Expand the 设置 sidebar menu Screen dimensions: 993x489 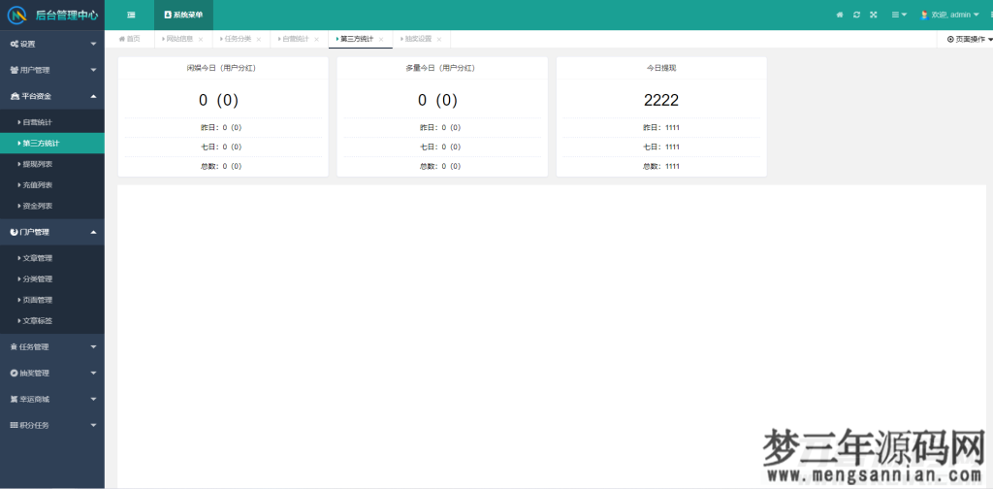pos(52,44)
